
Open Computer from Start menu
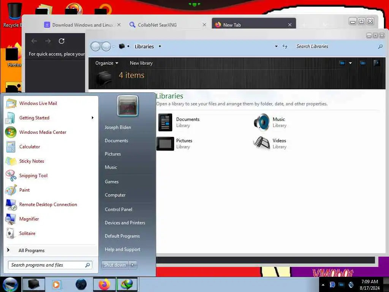click(x=115, y=195)
